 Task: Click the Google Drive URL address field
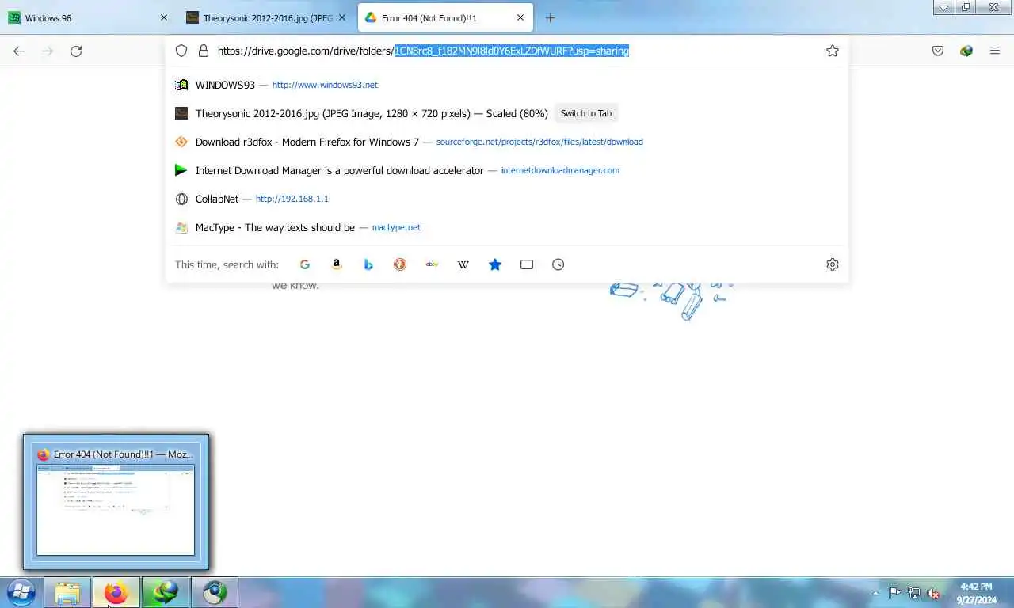point(507,51)
